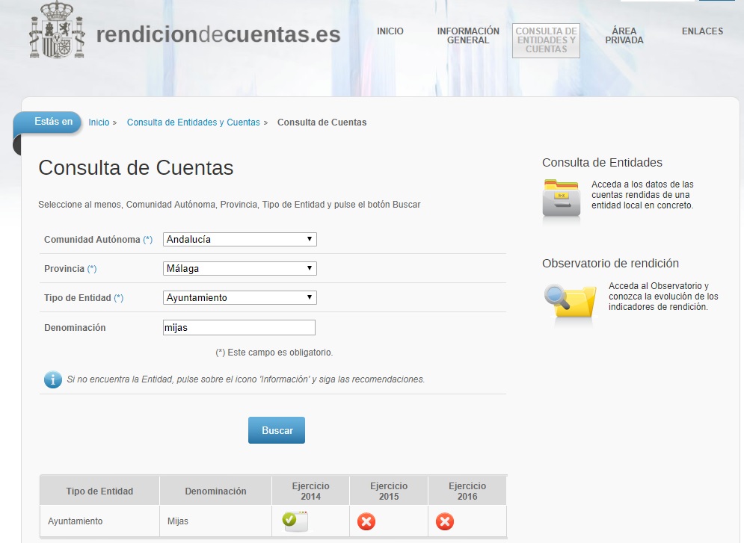Click into the Denominación text field
This screenshot has width=744, height=543.
tap(239, 328)
